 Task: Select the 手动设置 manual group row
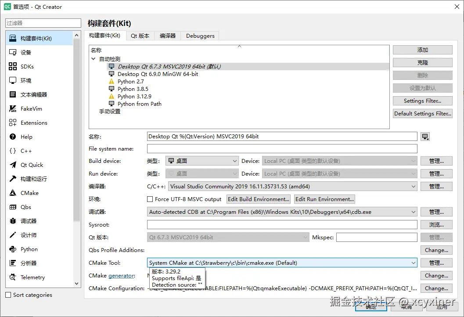click(109, 111)
